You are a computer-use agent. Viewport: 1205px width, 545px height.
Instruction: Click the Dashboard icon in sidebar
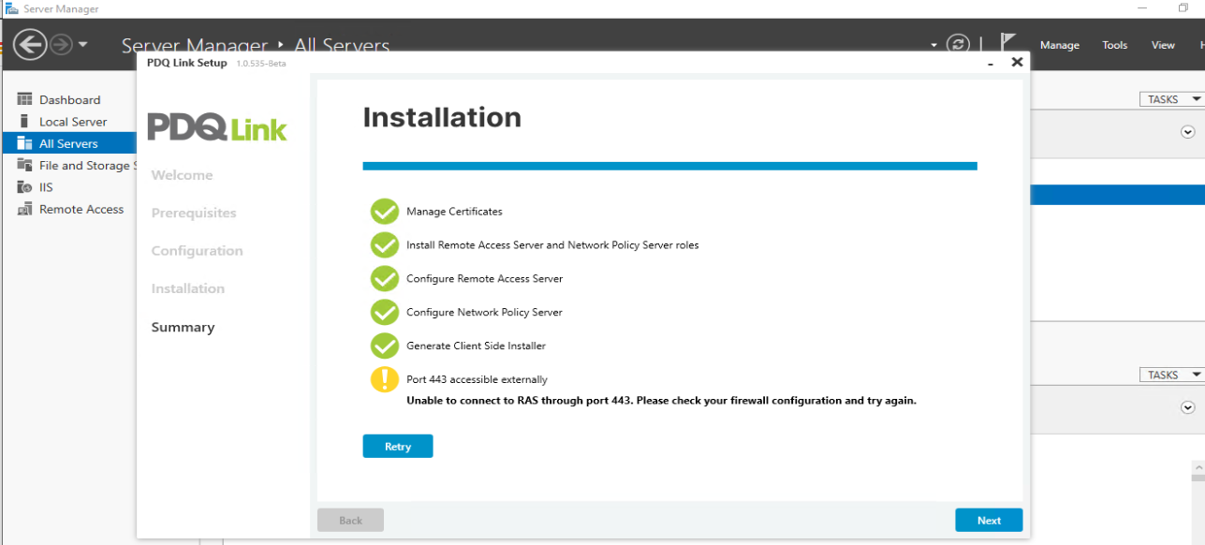(25, 100)
